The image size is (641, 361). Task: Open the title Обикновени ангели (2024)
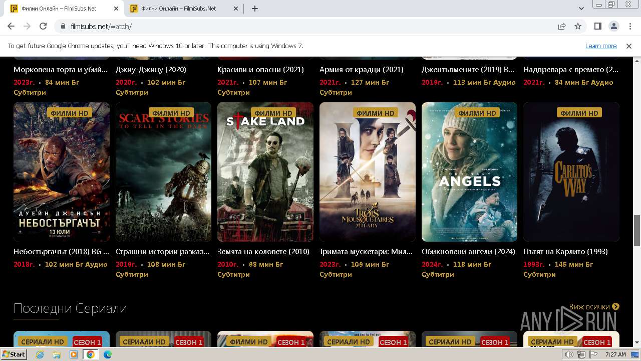tap(468, 252)
